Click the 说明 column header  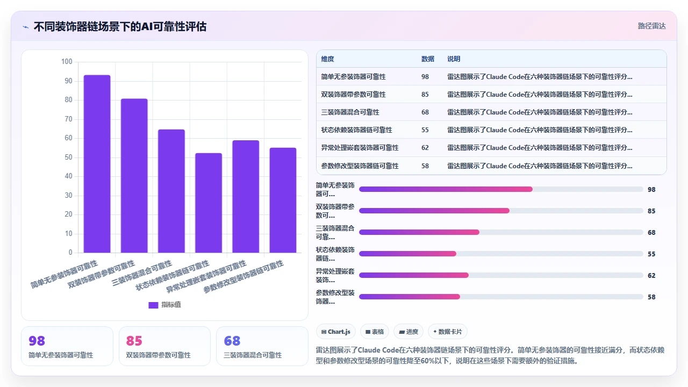(x=454, y=59)
